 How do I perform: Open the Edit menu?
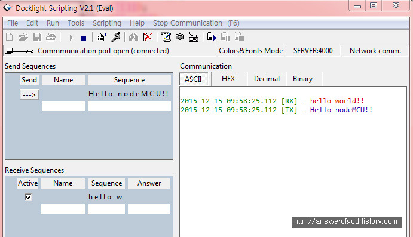point(32,23)
